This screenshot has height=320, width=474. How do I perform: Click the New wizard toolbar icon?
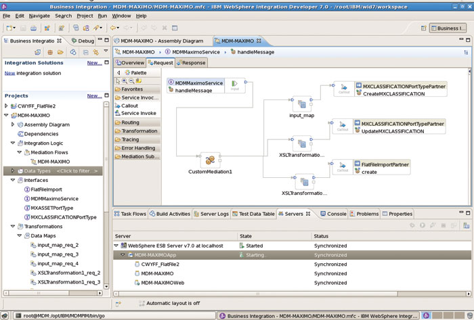point(9,28)
